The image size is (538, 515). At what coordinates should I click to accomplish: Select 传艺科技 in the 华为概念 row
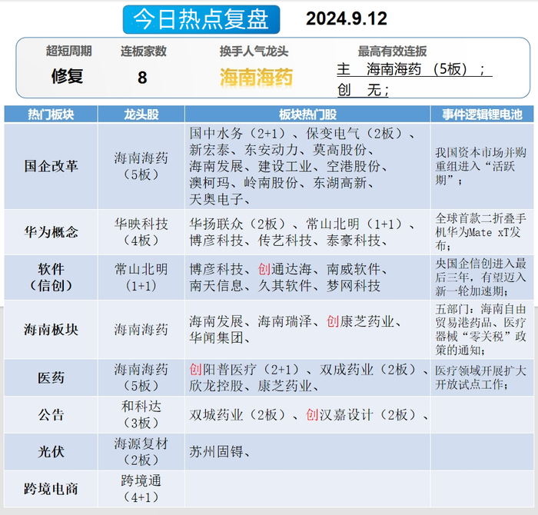point(285,241)
